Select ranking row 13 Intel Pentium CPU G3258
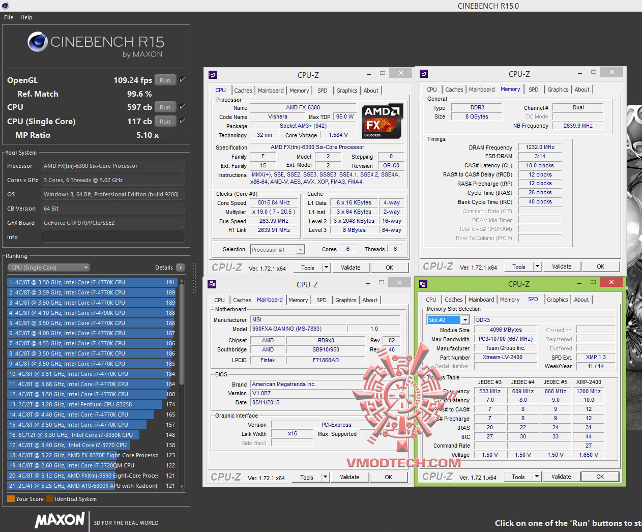Screen dimensions: 642x532 [92, 404]
